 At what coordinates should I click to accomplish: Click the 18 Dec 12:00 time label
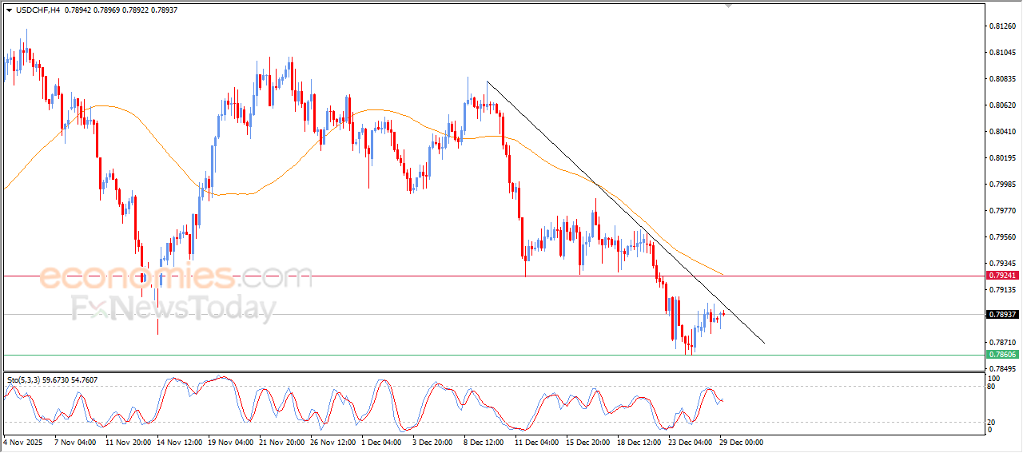[639, 442]
